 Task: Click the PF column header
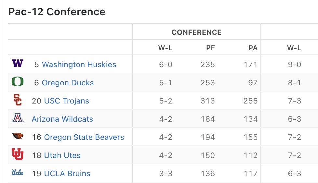[210, 48]
